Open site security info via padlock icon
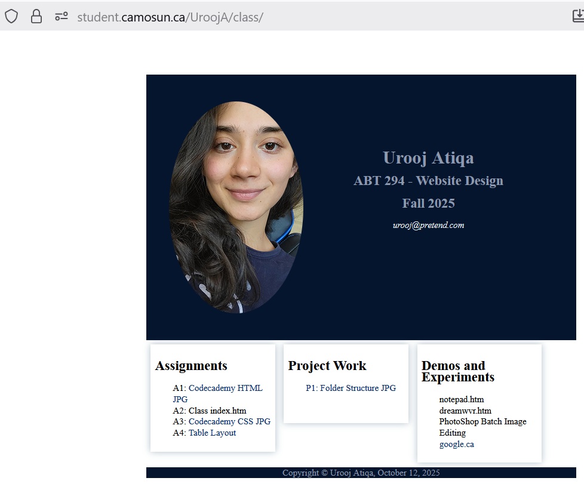This screenshot has height=484, width=584. click(36, 17)
